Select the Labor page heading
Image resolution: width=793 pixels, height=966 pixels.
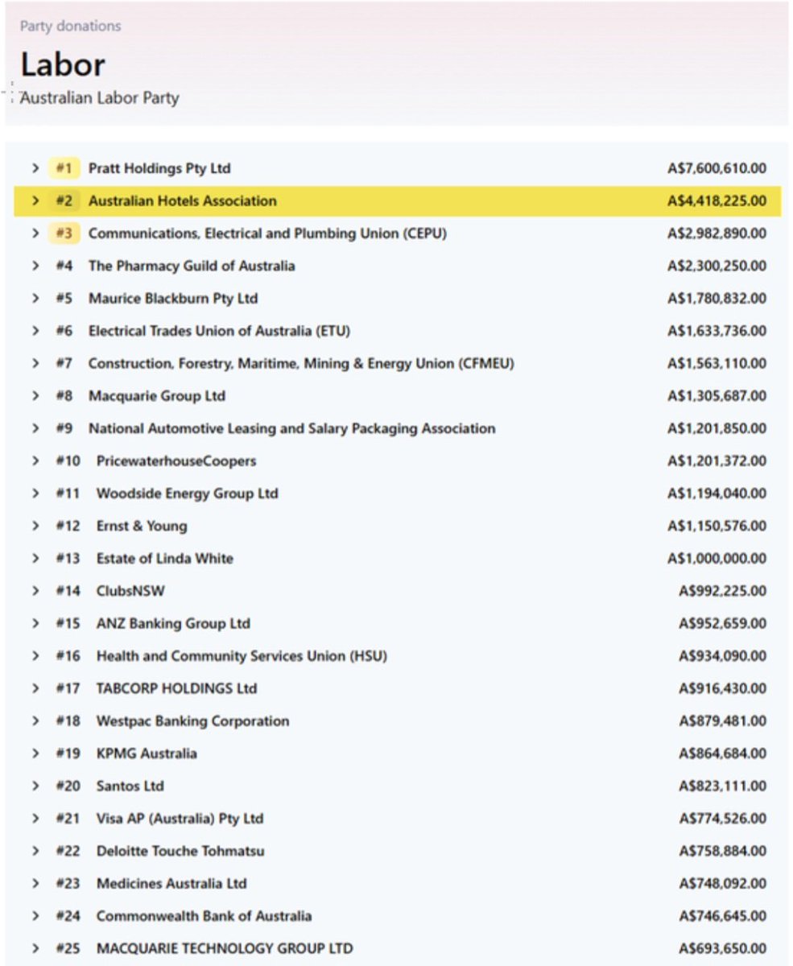pos(63,64)
